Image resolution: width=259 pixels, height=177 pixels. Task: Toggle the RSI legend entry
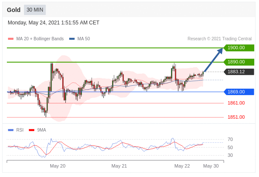(16, 130)
